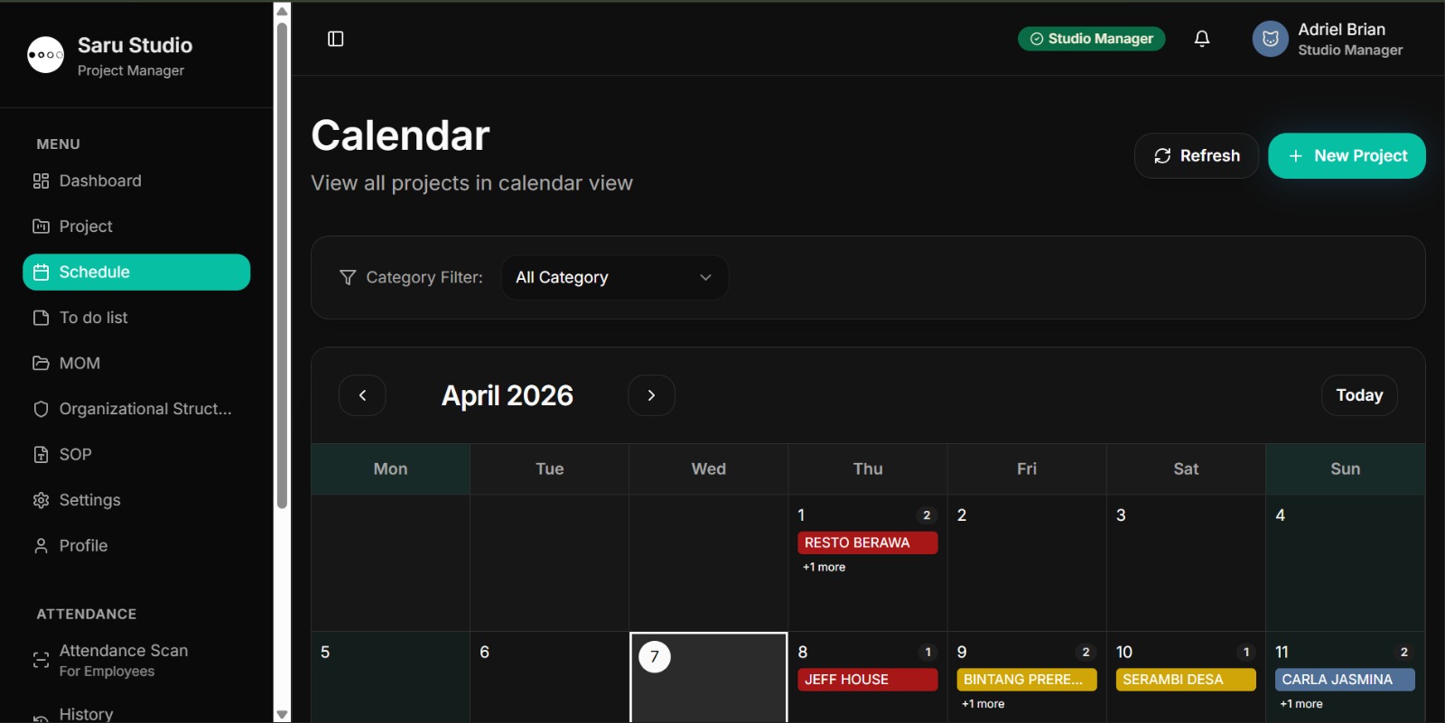Click the Wed column header

(708, 469)
